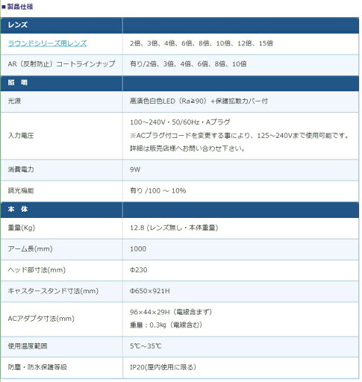Click the ヘッド部寸法(mm) row label
This screenshot has height=382, width=362.
coord(37,270)
